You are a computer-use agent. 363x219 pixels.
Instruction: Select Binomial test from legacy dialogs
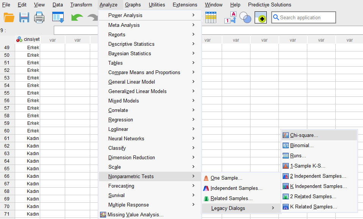(302, 145)
